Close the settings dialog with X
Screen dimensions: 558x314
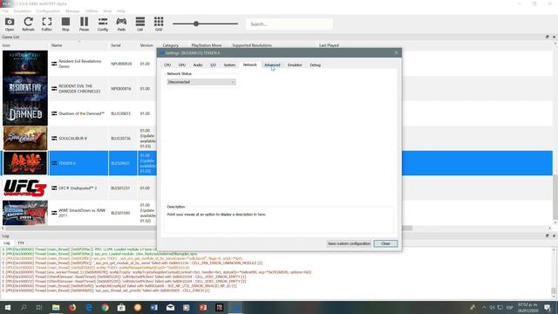397,52
